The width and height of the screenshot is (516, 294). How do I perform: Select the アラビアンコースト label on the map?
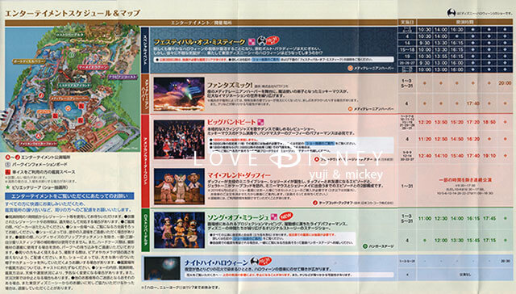coord(123,77)
